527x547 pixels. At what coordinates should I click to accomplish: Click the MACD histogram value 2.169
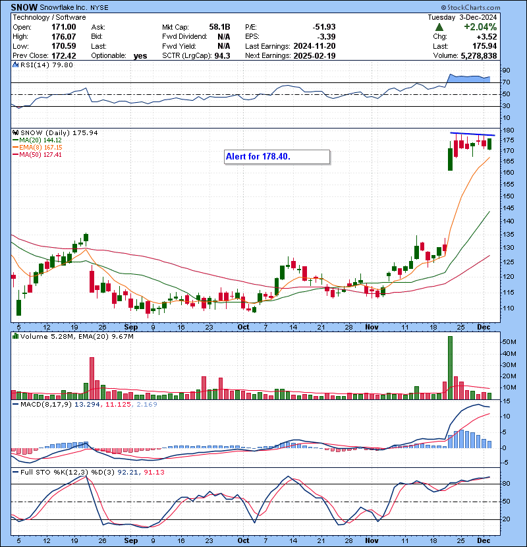point(147,405)
